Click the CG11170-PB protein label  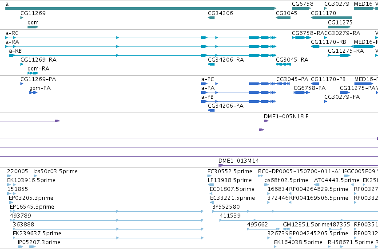coord(328,79)
